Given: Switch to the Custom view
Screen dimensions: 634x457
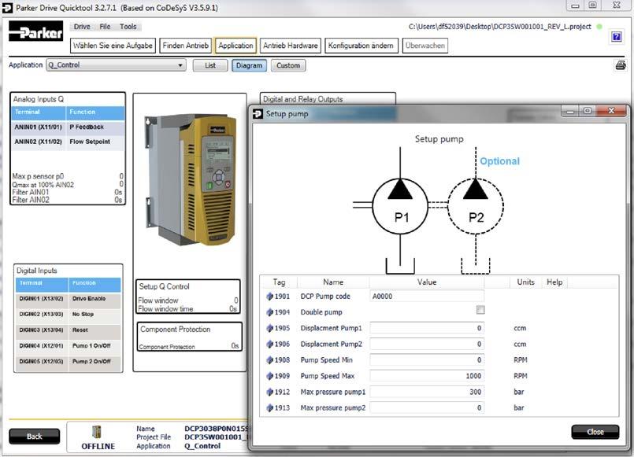Looking at the screenshot, I should click(288, 65).
